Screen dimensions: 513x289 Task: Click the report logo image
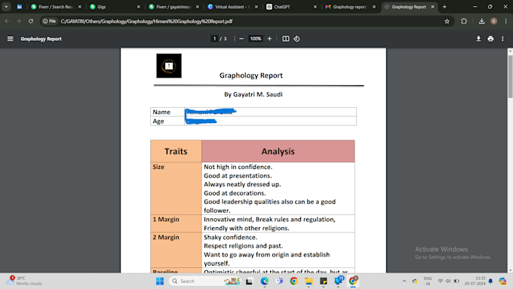[169, 66]
